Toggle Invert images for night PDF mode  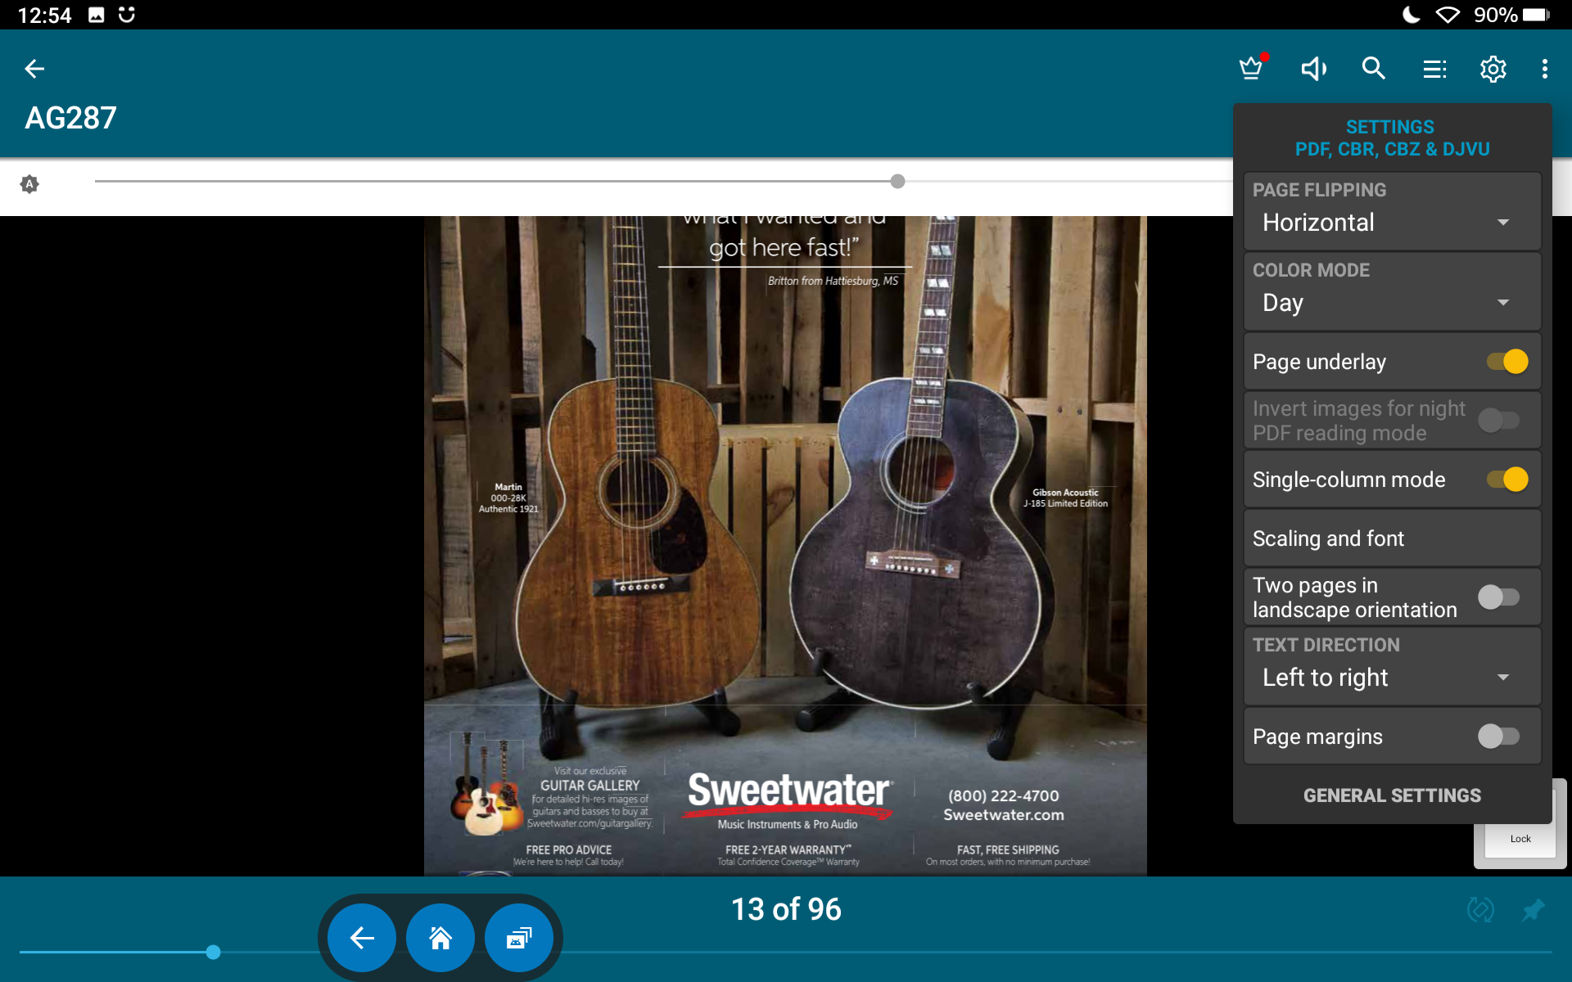[1498, 421]
